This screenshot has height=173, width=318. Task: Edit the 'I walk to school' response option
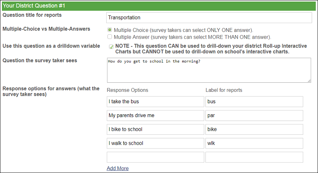pyautogui.click(x=155, y=143)
